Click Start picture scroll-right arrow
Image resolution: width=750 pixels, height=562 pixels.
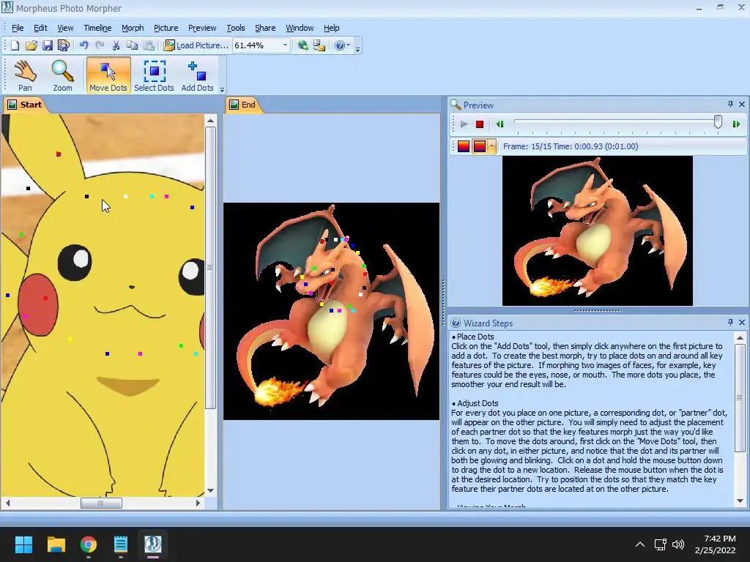coord(198,503)
